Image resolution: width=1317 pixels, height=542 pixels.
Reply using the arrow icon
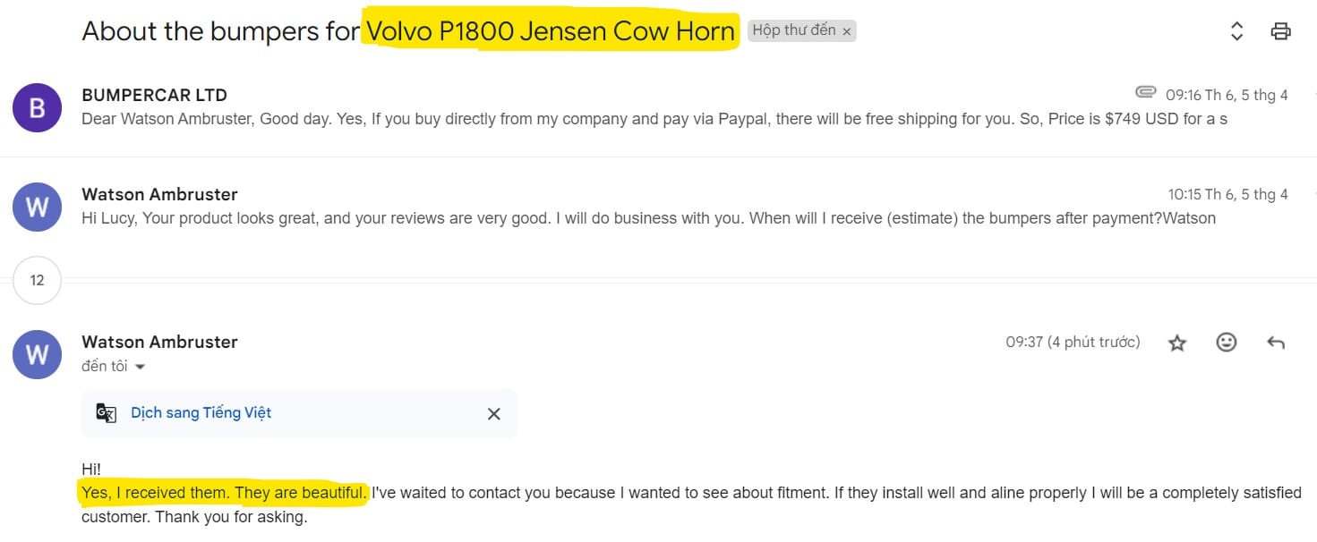point(1276,343)
